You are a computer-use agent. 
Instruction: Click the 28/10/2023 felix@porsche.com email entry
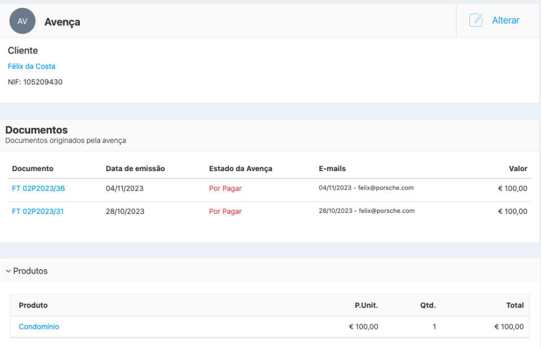(366, 211)
